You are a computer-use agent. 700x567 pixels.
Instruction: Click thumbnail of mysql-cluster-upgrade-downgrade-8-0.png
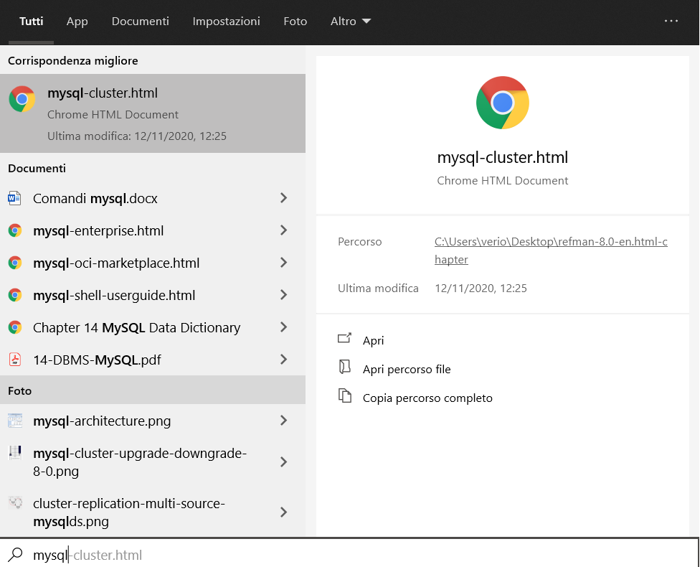point(15,453)
